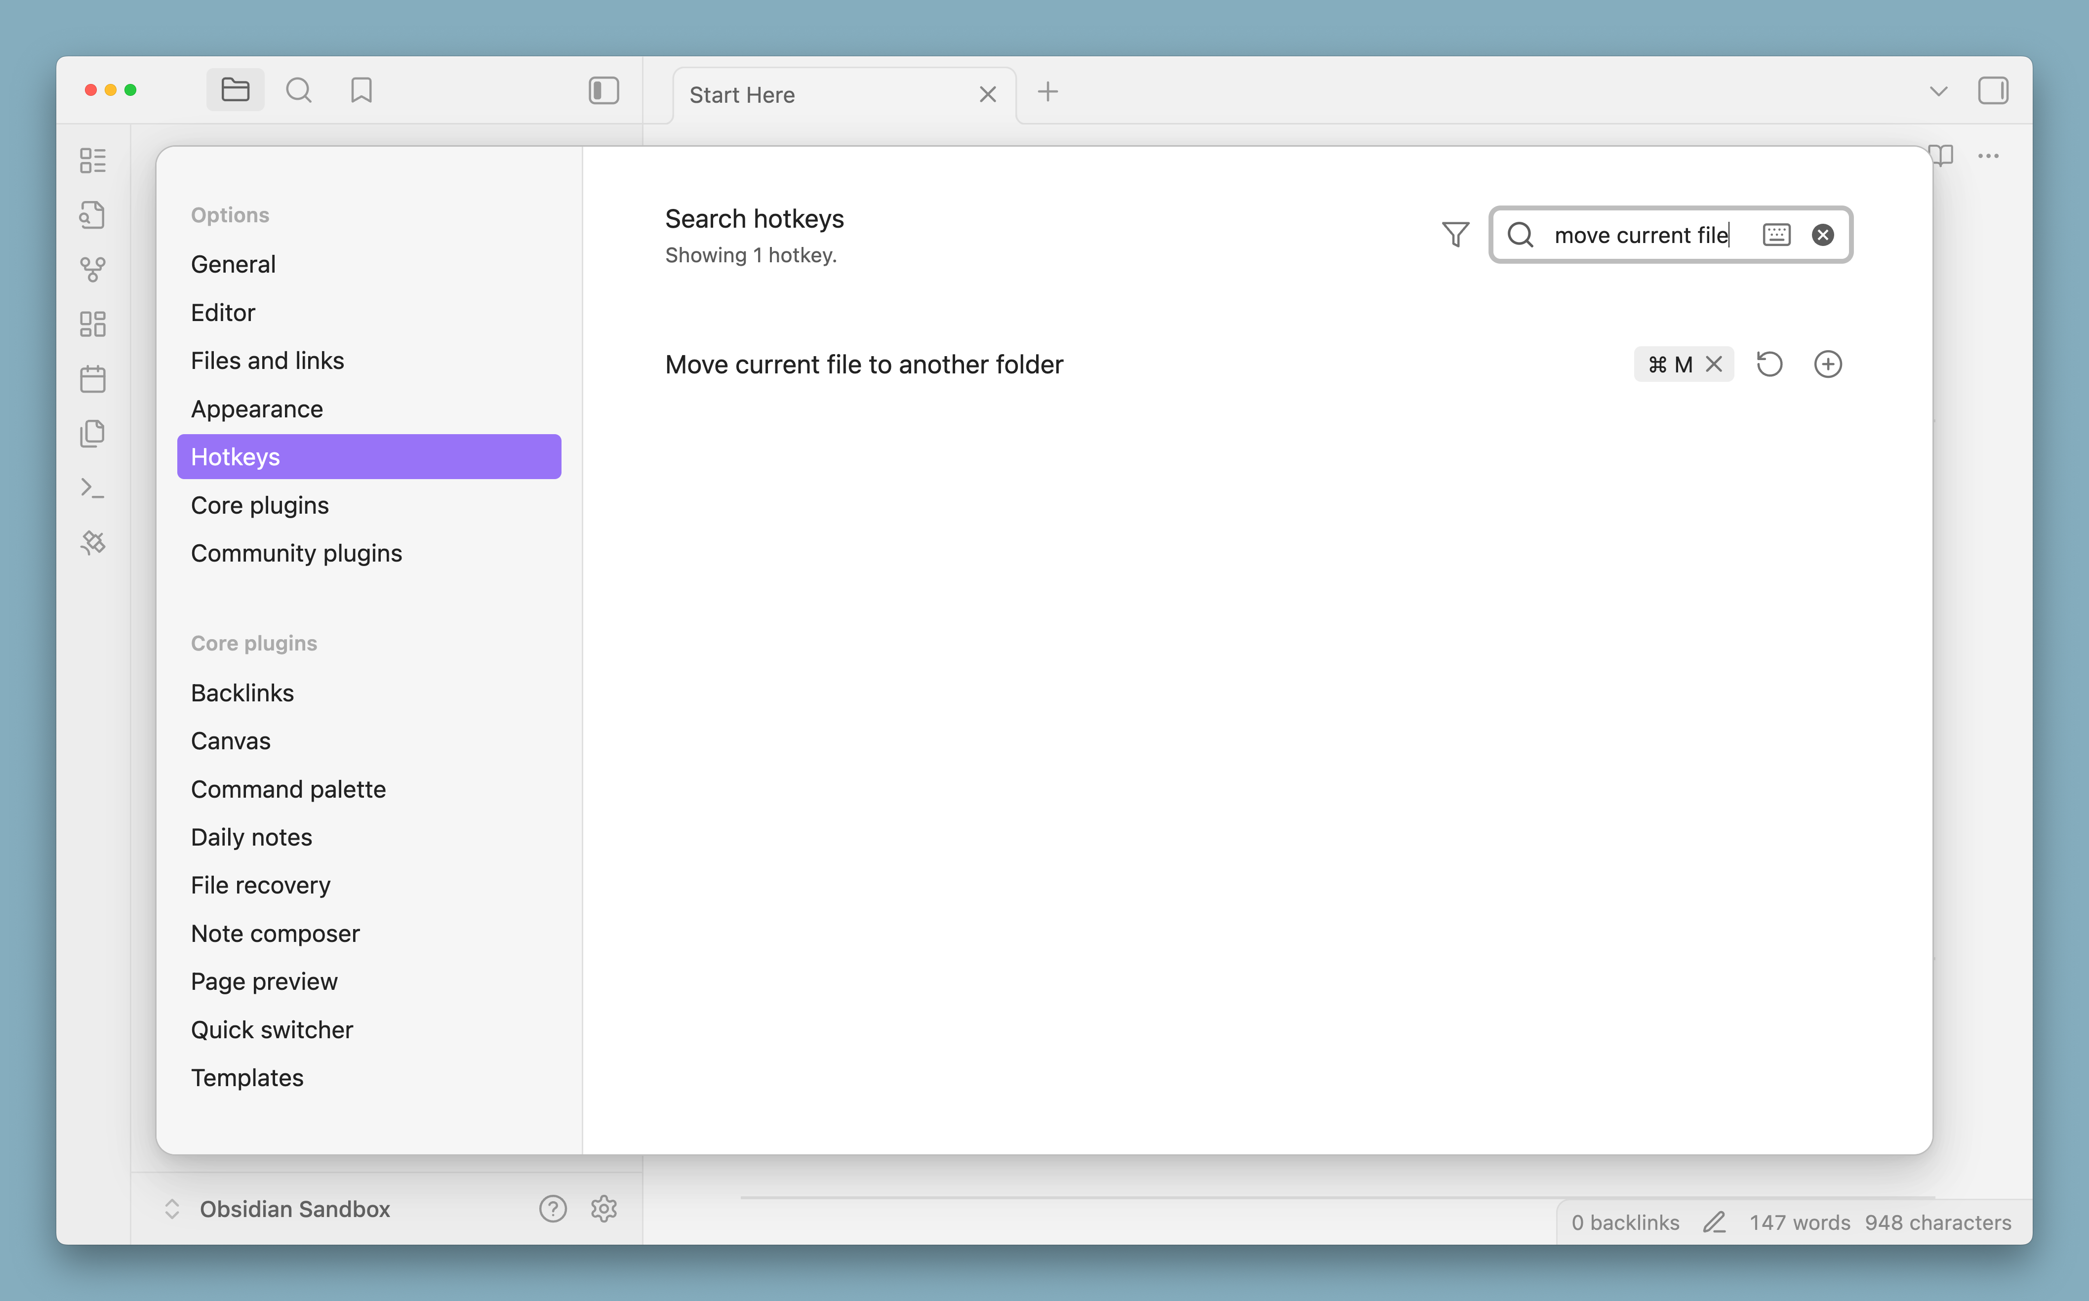Clear the hotkey search field

pos(1822,235)
